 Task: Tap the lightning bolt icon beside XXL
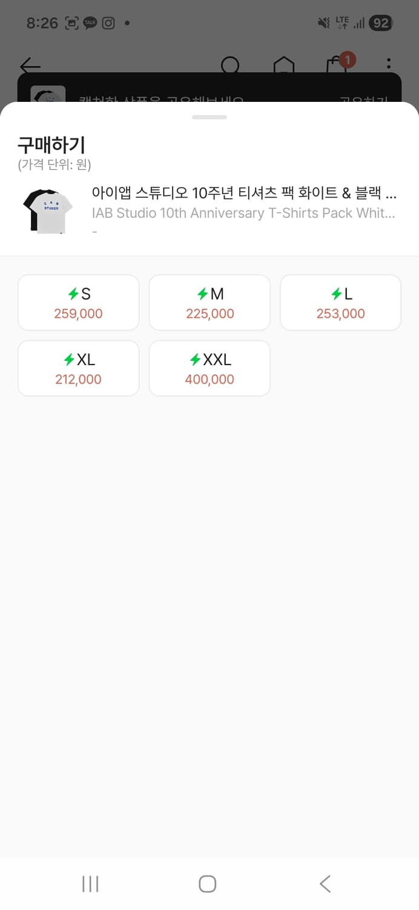(x=195, y=360)
